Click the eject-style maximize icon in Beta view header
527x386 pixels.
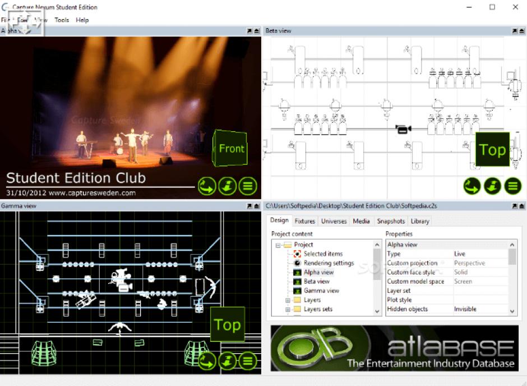pos(521,31)
